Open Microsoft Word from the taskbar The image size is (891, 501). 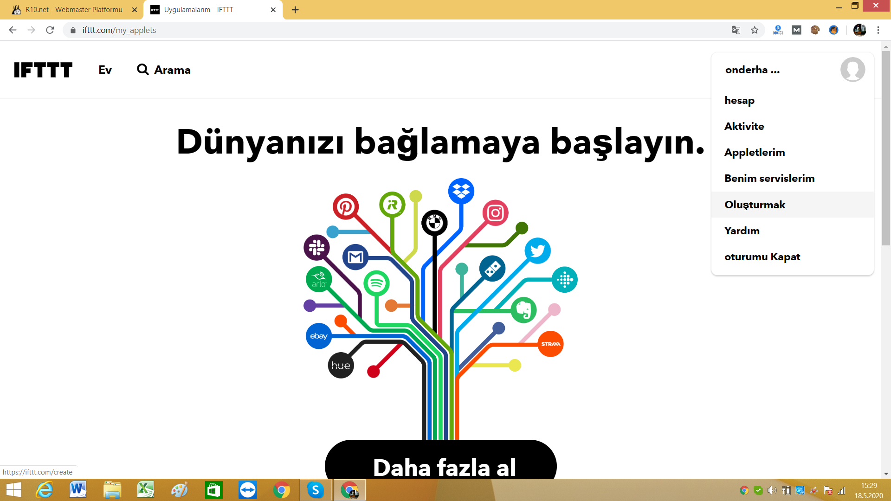78,490
